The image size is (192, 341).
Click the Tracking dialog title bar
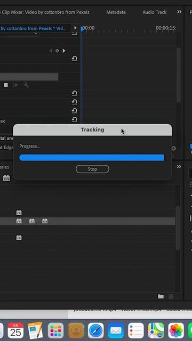pos(92,130)
